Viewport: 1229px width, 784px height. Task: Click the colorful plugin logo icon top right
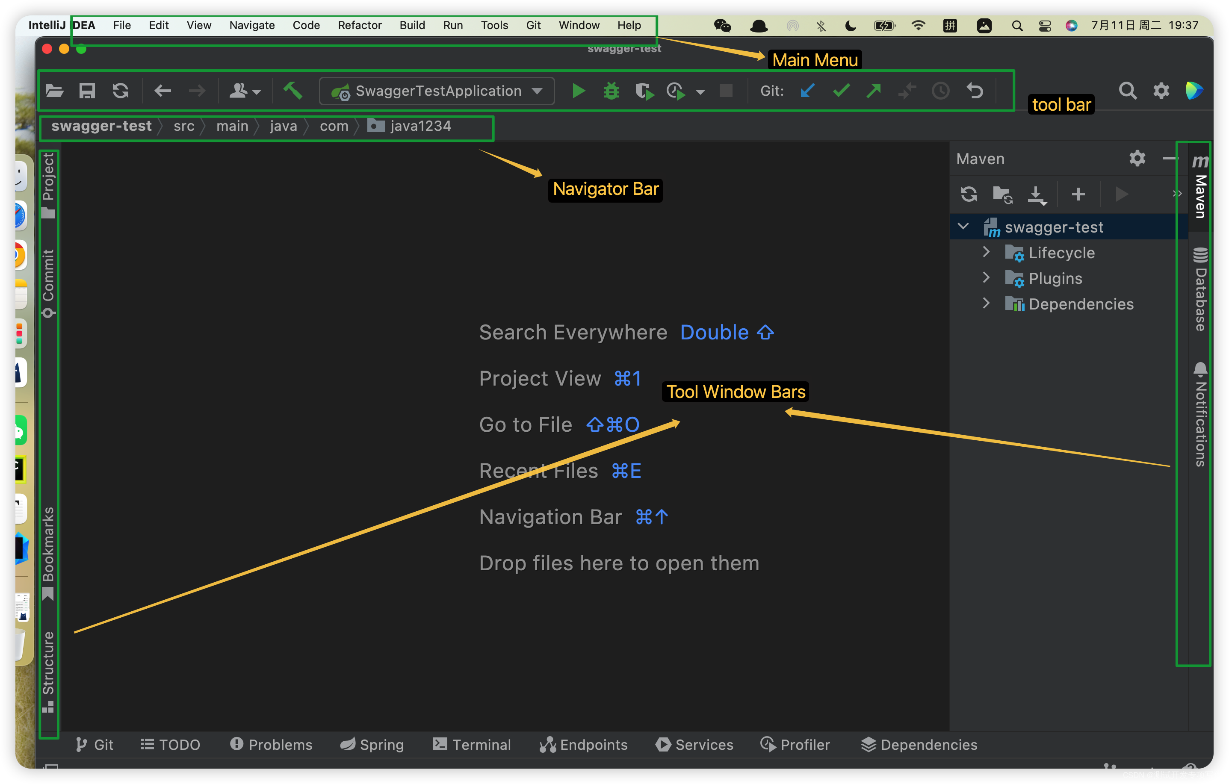1194,91
